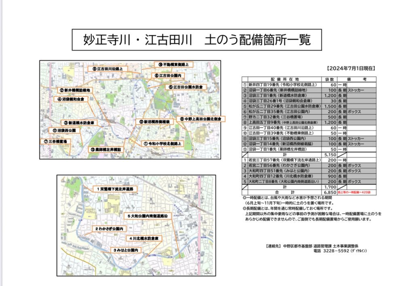414x286 pixels.
Task: Click the map label ⑤江古田公園水防倉
Action: click(186, 87)
